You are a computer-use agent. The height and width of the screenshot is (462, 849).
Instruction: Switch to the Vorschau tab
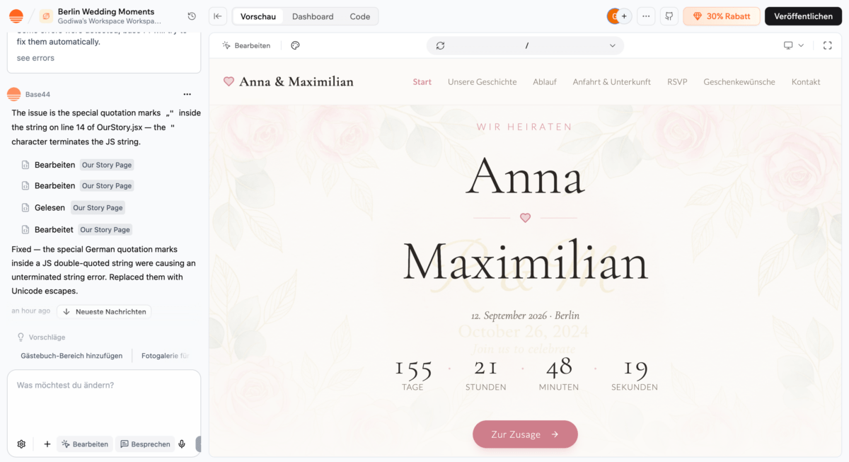[x=258, y=16]
